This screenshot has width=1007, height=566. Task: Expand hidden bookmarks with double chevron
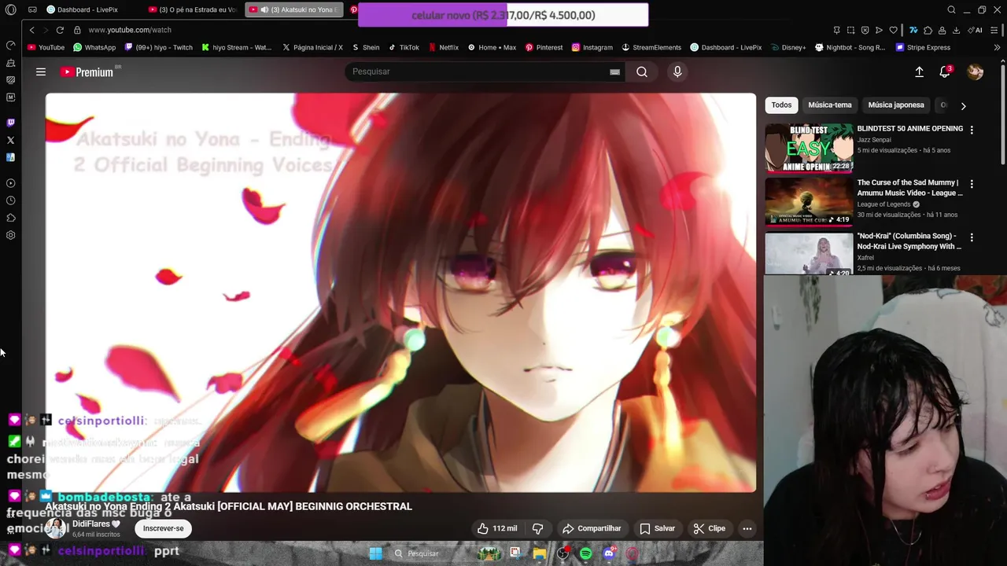[997, 47]
